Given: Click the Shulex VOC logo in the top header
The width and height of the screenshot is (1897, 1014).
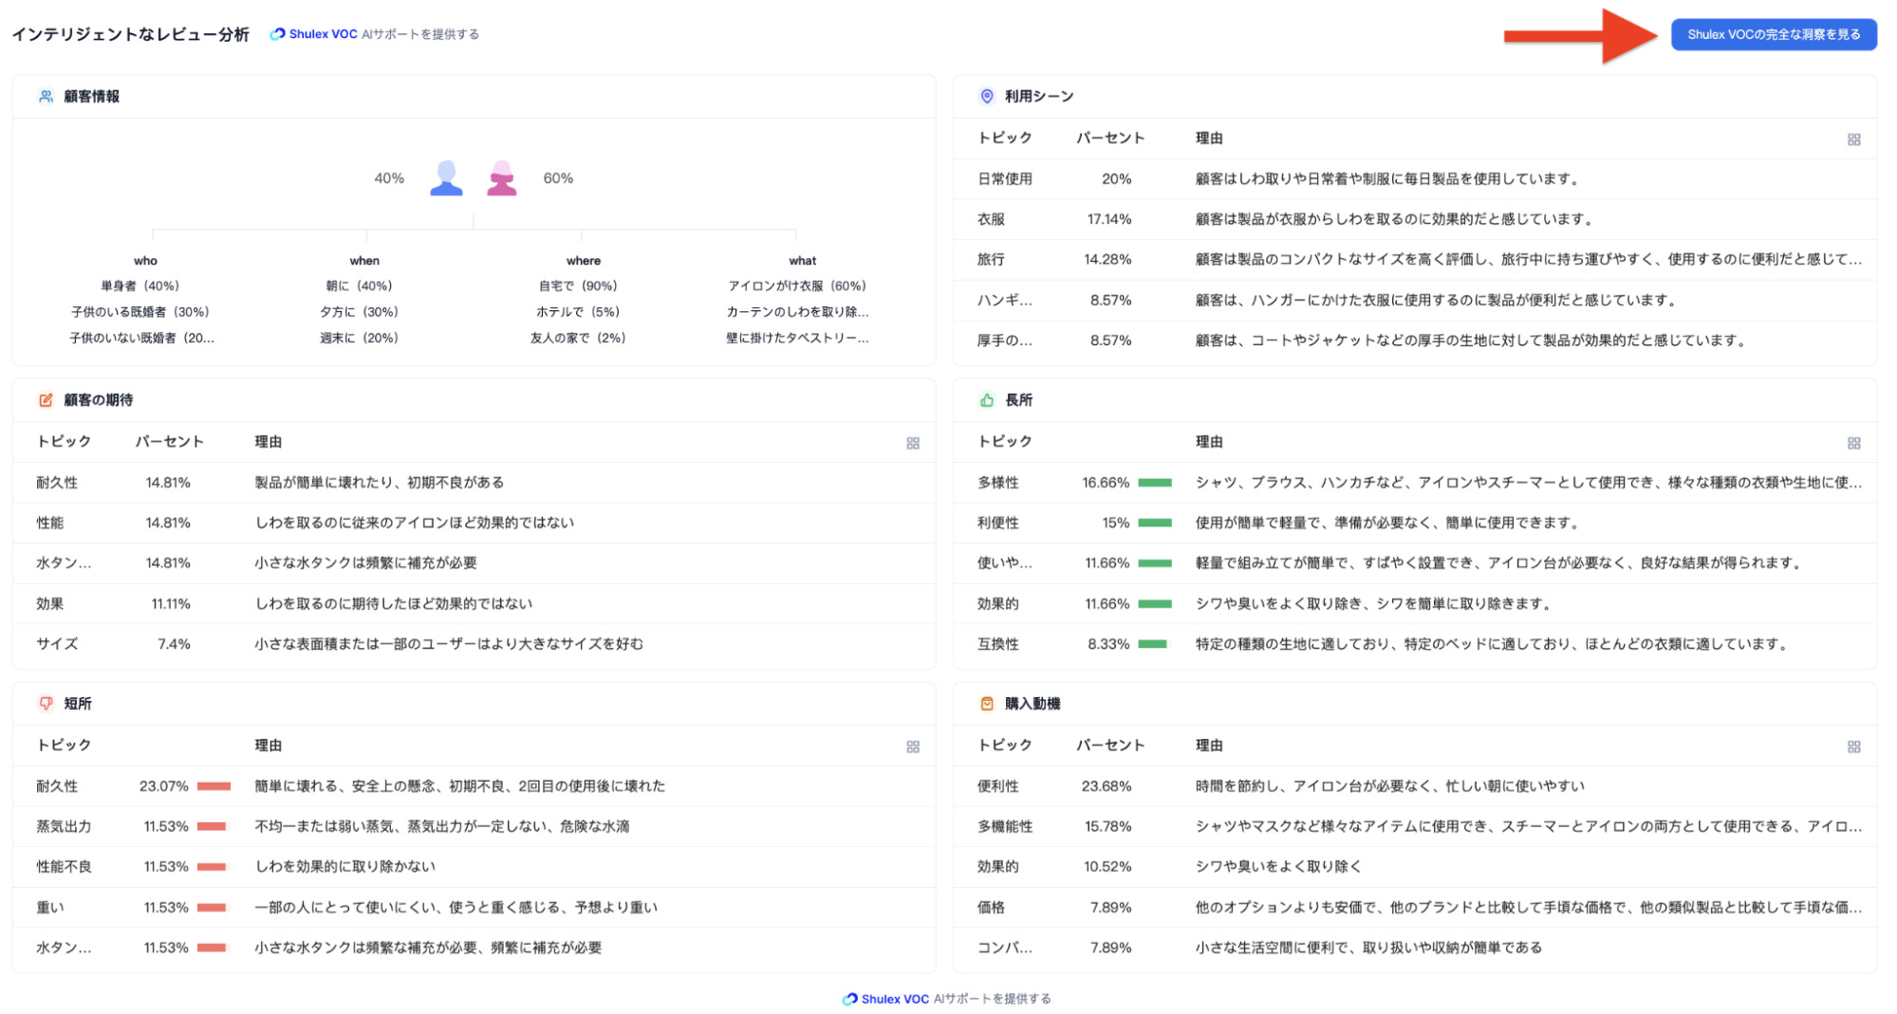Looking at the screenshot, I should click(278, 33).
